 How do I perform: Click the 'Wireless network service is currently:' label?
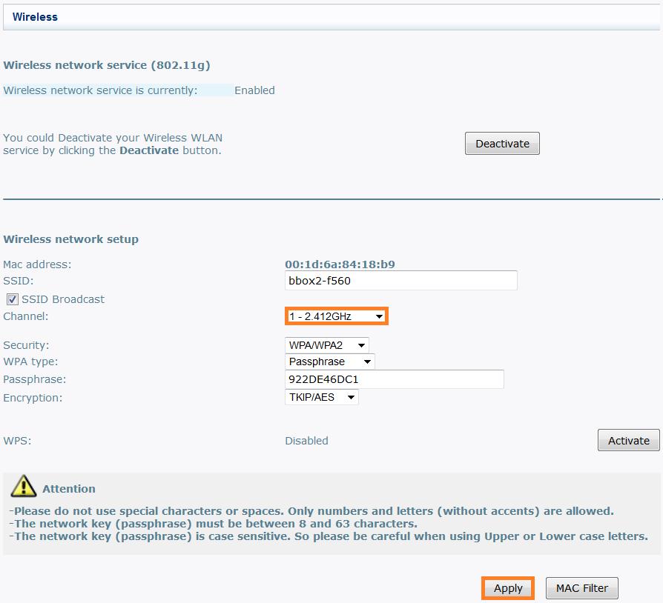coord(100,90)
